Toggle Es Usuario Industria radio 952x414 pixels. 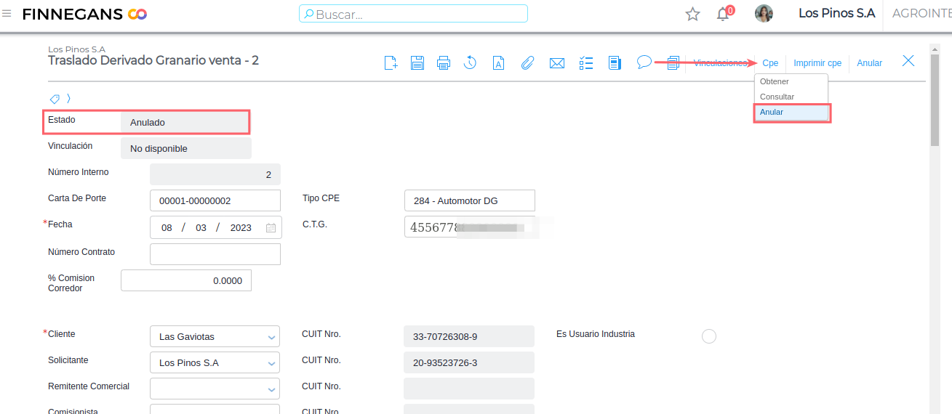click(709, 336)
